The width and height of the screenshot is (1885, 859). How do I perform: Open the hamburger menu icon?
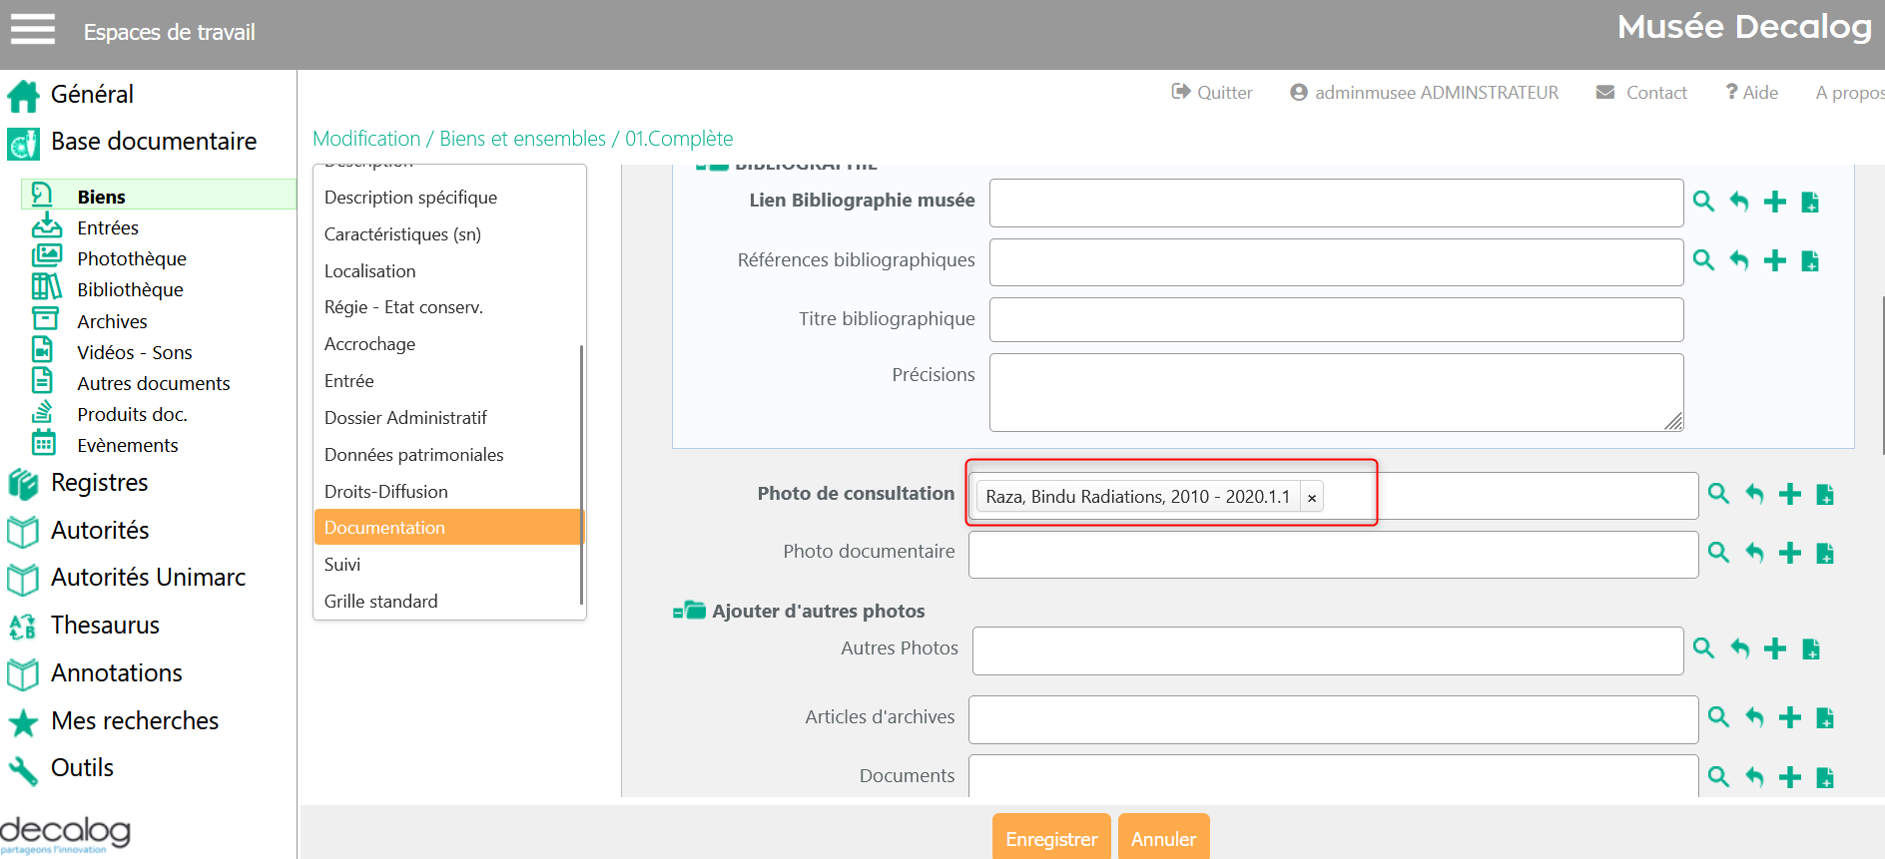pyautogui.click(x=33, y=30)
